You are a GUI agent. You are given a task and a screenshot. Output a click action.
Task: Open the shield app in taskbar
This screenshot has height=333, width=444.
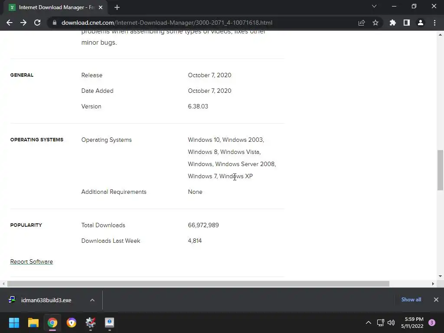(x=72, y=323)
